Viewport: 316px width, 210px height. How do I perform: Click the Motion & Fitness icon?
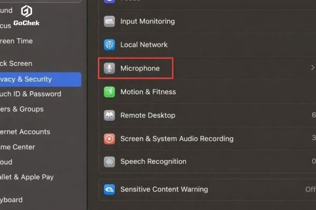[110, 92]
